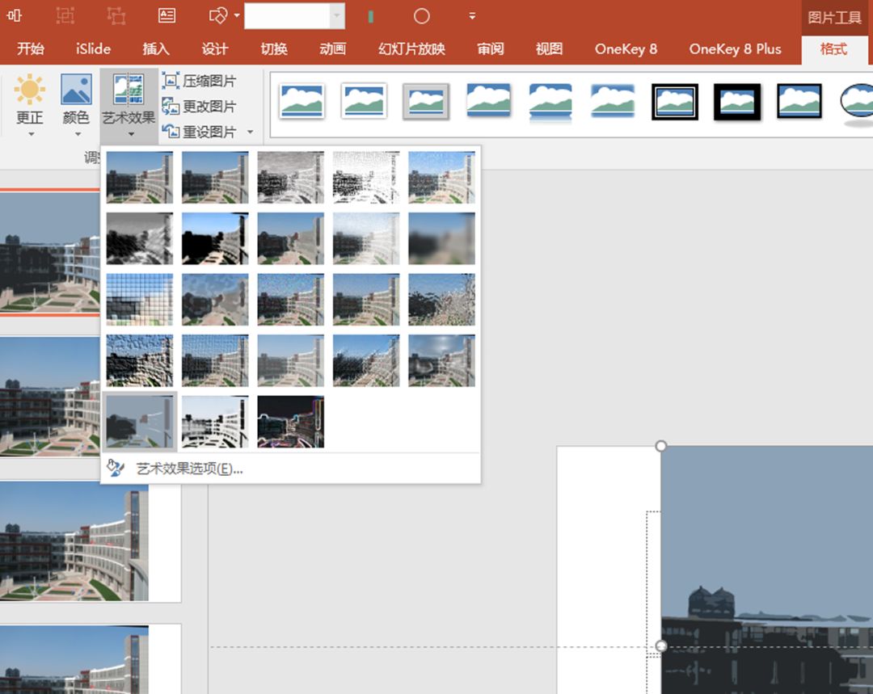Switch to the 视图 view tab
Screen dimensions: 873x694
tap(549, 49)
